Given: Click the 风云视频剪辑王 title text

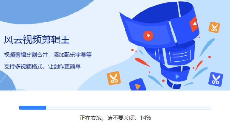Looking at the screenshot, I should [37, 40].
